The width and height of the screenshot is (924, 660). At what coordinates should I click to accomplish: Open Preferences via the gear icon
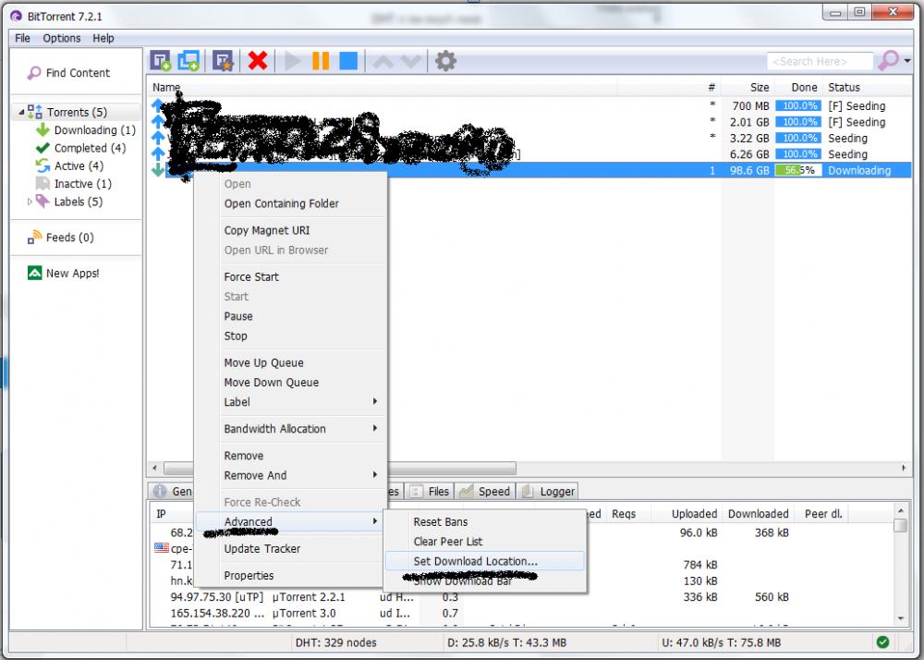(445, 61)
